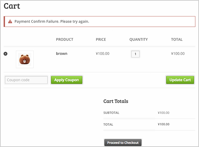This screenshot has height=147, width=199.
Task: Click the QUANTITY column header
Action: coord(139,40)
